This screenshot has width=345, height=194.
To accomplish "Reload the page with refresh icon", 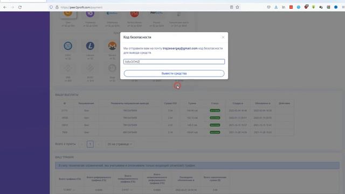I will coord(20,7).
